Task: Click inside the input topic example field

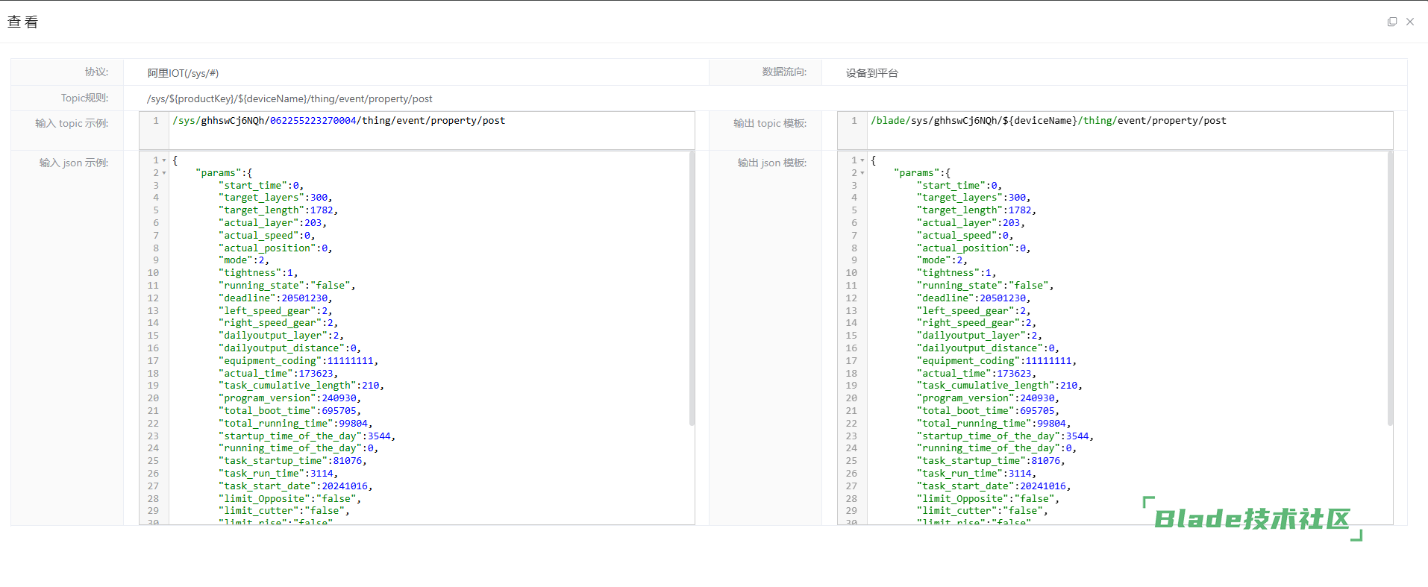Action: click(x=417, y=131)
